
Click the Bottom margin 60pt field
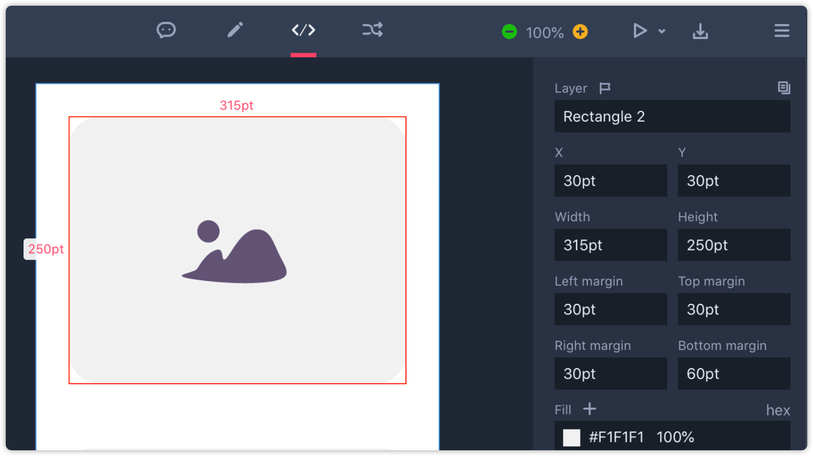(x=734, y=374)
